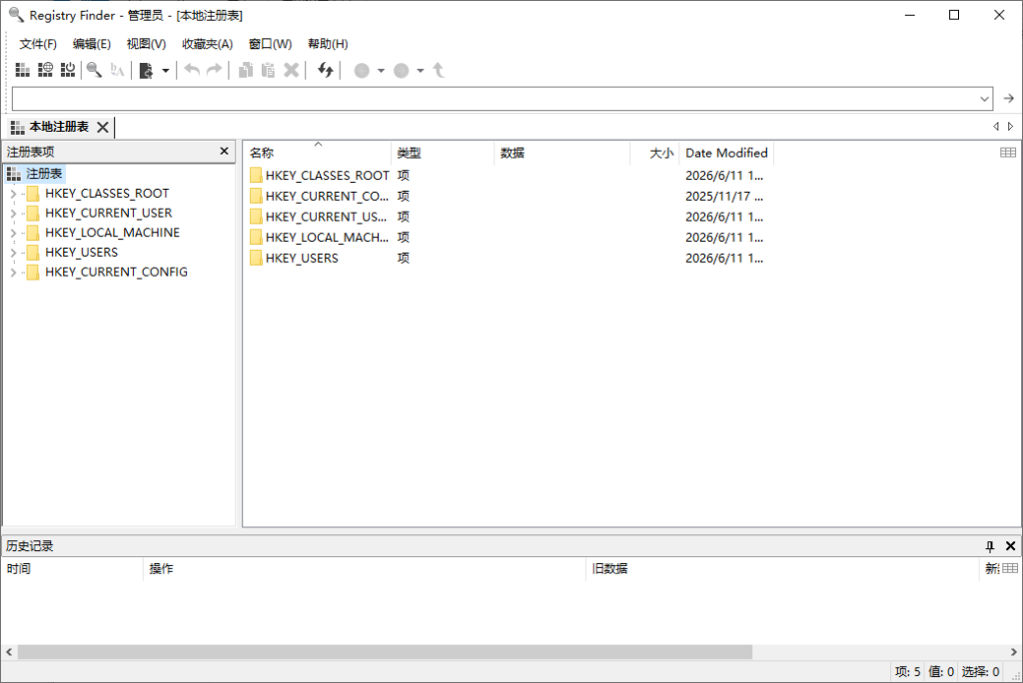1023x683 pixels.
Task: Open offline registry icon with power symbol
Action: 68,70
